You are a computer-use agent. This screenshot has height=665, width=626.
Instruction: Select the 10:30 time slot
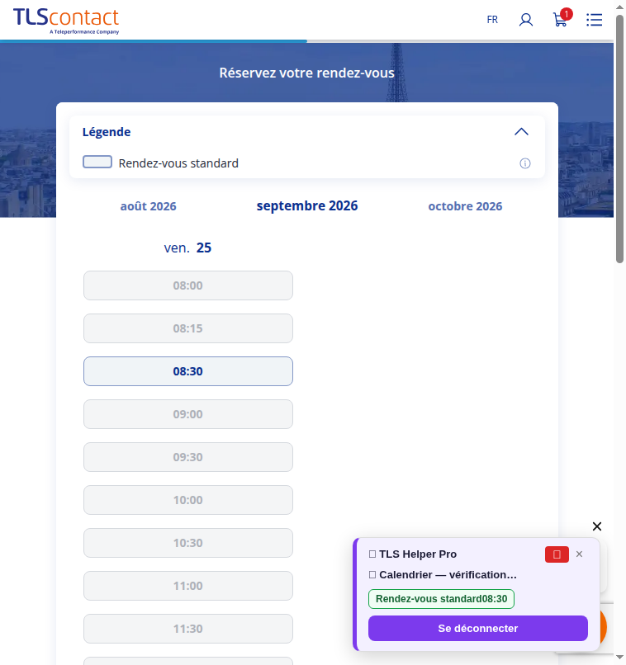pos(188,543)
